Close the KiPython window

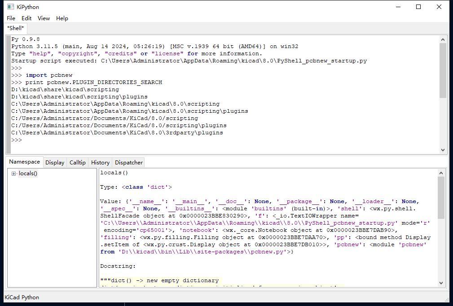pos(439,7)
